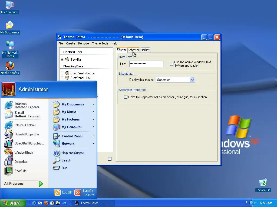Switch to the Hotkey tab

[x=145, y=50]
